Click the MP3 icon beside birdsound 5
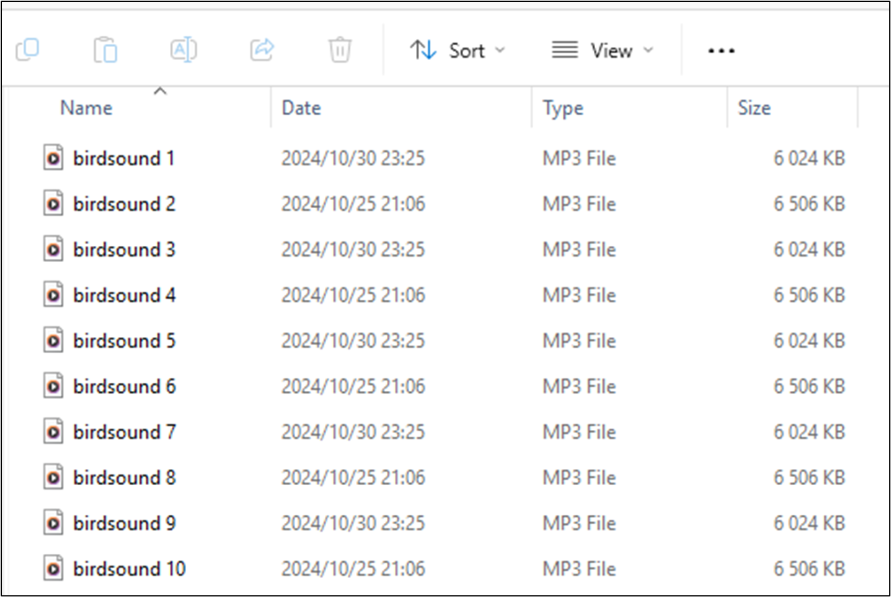This screenshot has width=891, height=597. (53, 341)
